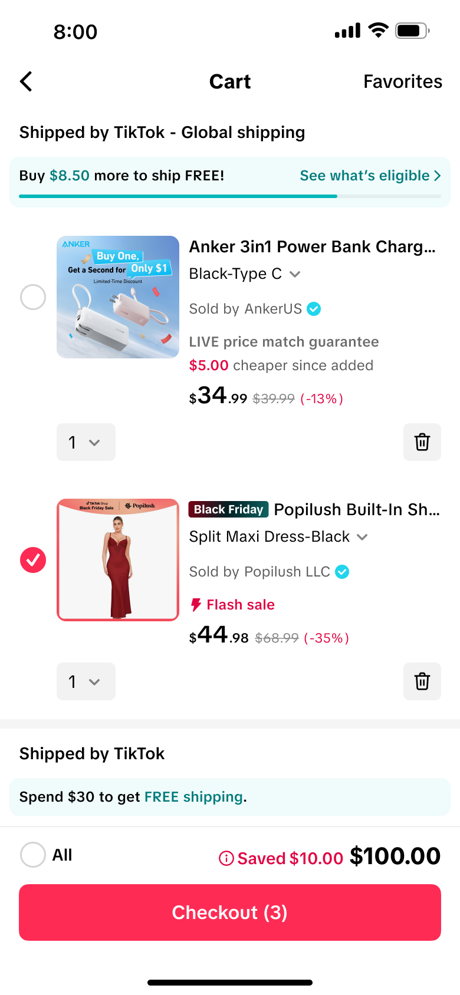Delete the Popilush dress item

[x=422, y=681]
